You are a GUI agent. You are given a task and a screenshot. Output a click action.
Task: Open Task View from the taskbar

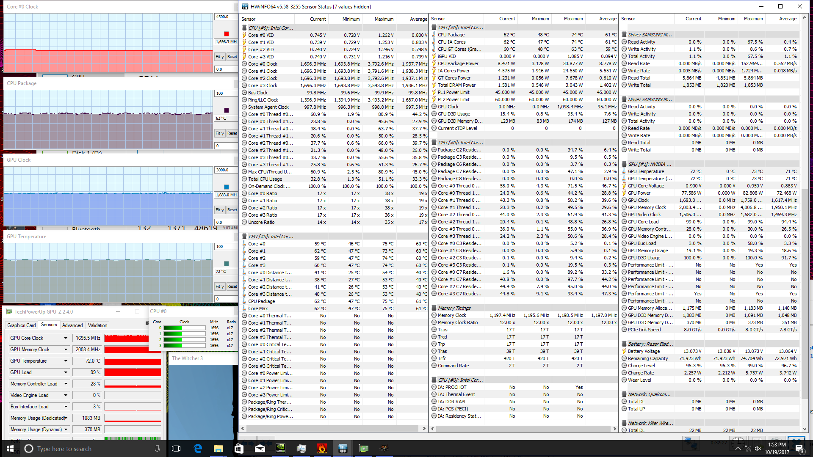click(176, 449)
